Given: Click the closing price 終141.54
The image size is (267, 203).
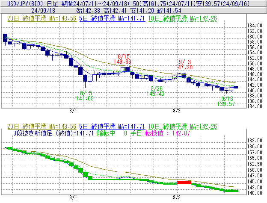Looking at the screenshot, I should pyautogui.click(x=169, y=11).
